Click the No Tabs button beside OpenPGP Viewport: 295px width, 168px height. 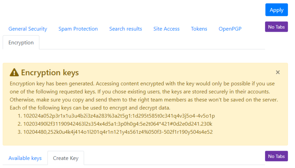coord(276,27)
